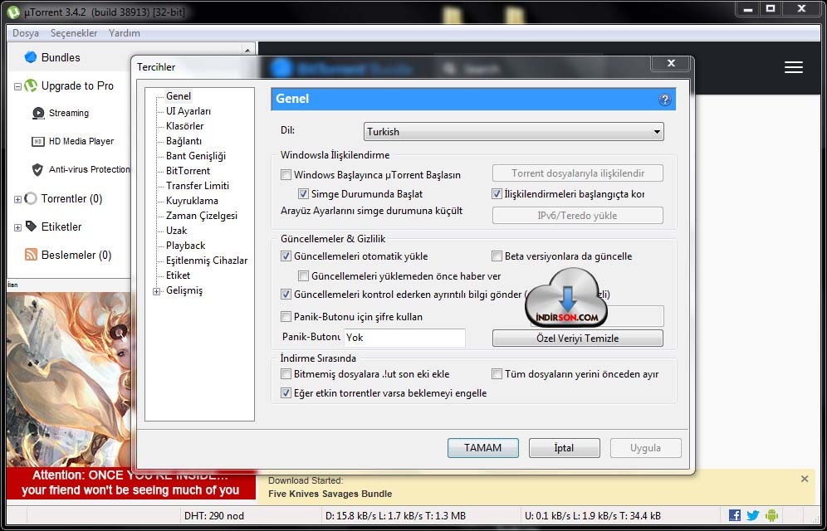
Task: Uncheck Eğer etkin torrentler varsa beklemeyi engelle
Action: point(286,393)
